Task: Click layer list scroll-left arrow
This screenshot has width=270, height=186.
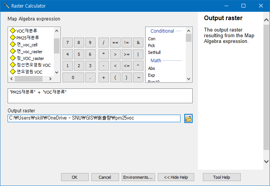Action: (11, 79)
